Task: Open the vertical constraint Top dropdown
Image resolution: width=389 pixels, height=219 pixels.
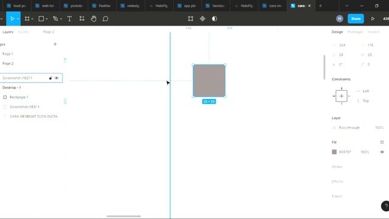Action: pos(366,101)
